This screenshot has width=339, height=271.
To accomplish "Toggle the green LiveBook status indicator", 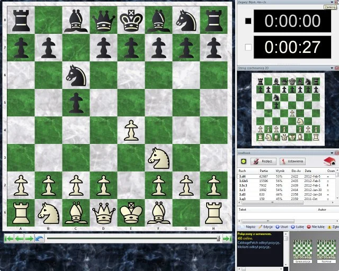I will click(243, 161).
